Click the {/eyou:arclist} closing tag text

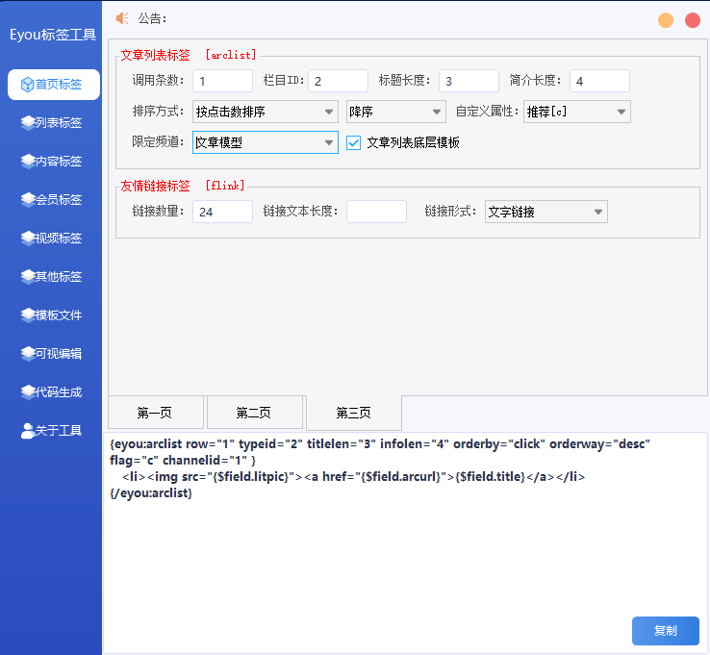click(151, 493)
